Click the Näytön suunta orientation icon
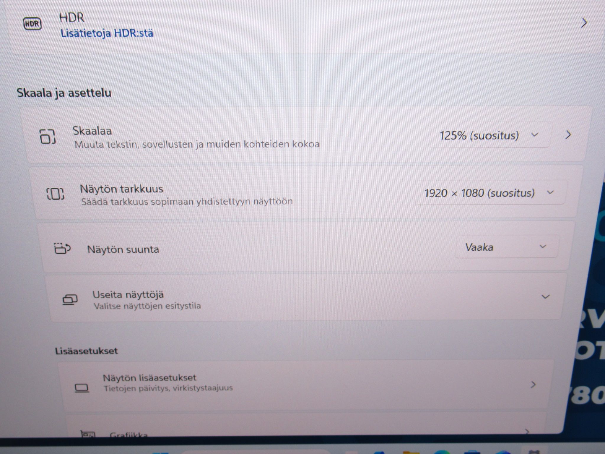The image size is (605, 454). pyautogui.click(x=63, y=248)
